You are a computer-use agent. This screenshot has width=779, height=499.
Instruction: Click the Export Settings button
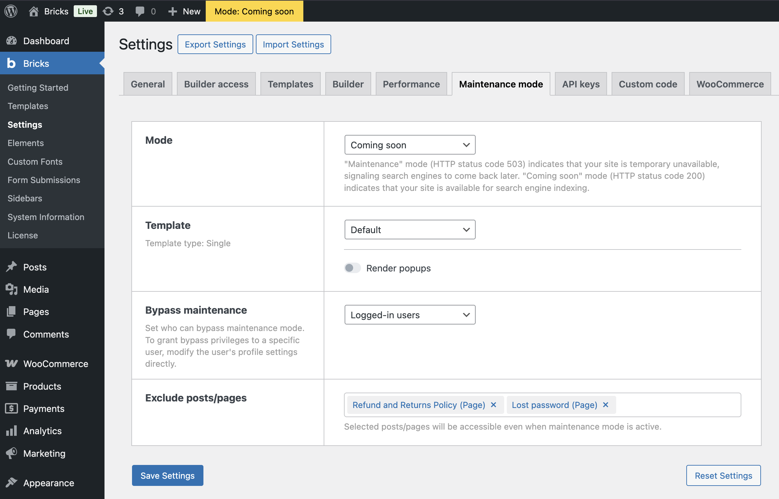tap(215, 44)
